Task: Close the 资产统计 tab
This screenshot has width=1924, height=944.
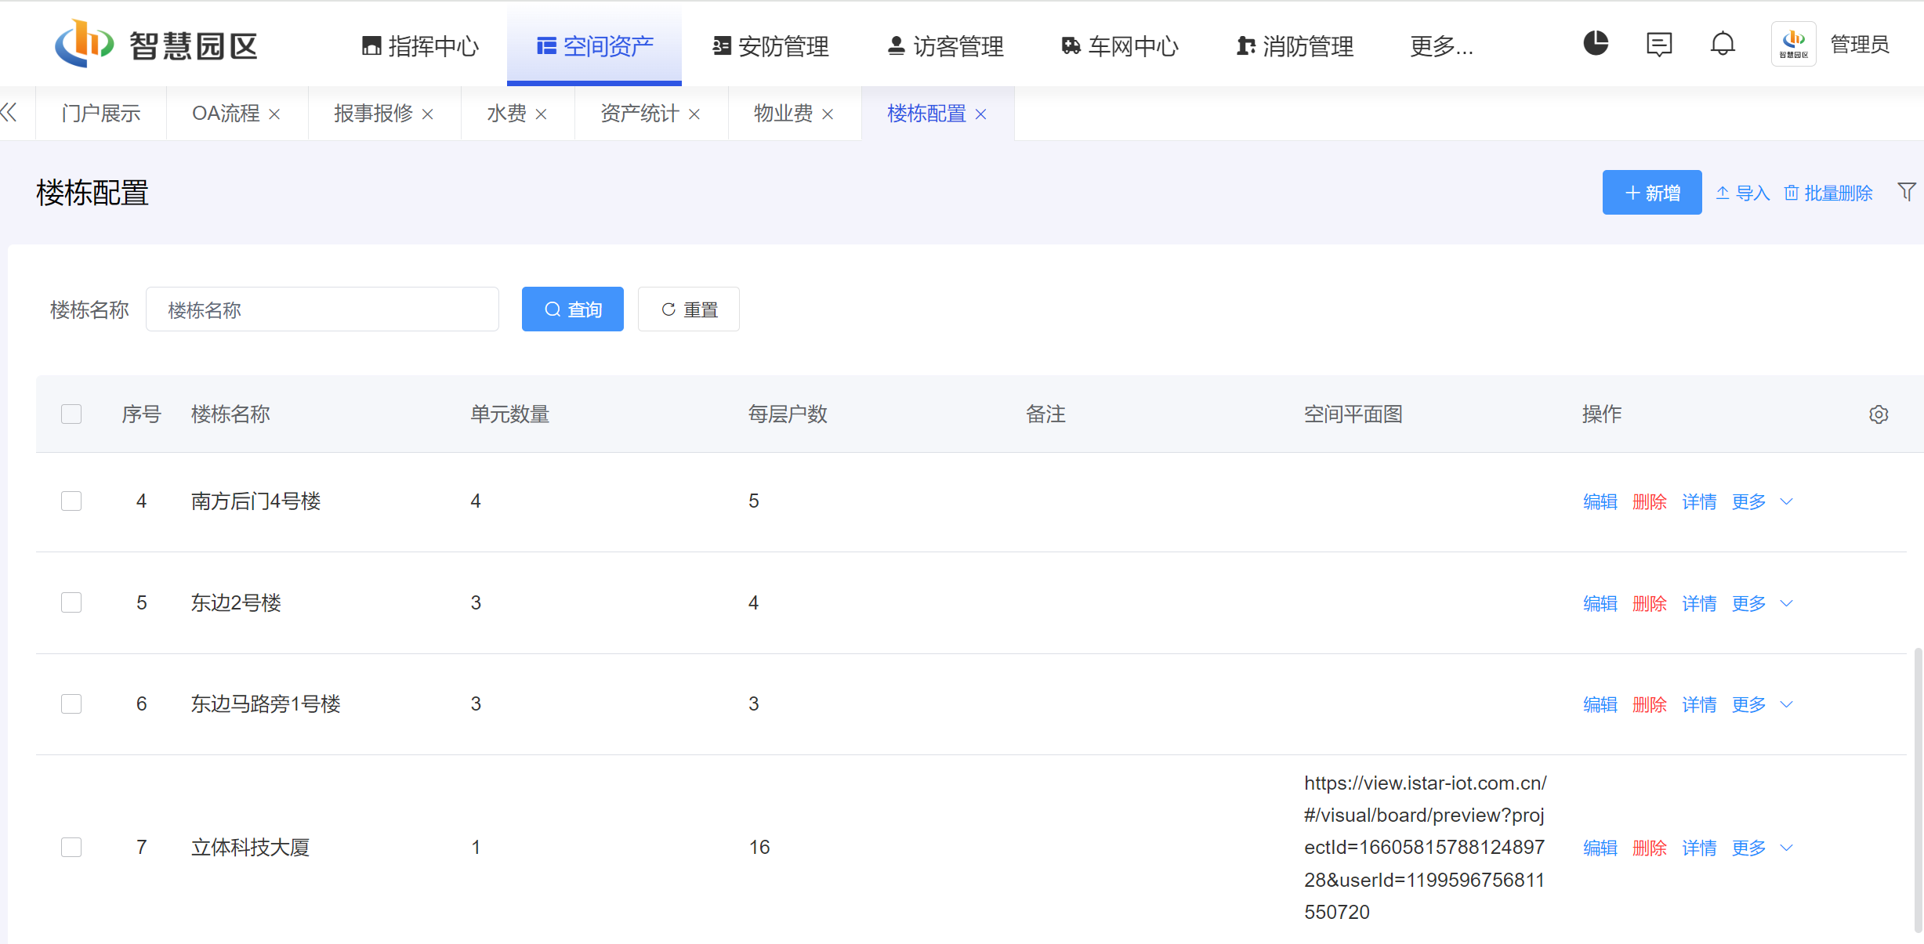Action: (694, 114)
